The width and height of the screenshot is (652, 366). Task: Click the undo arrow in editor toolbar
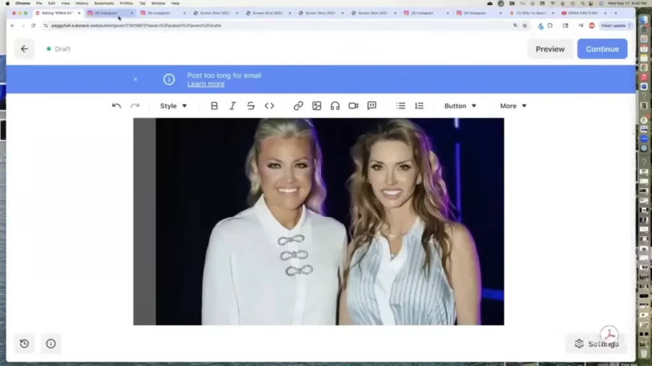(117, 106)
